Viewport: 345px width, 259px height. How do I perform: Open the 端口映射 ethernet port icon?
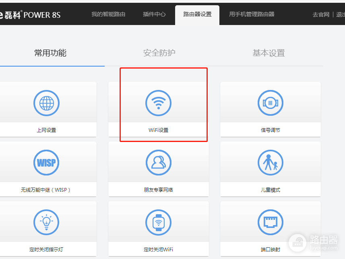point(271,222)
